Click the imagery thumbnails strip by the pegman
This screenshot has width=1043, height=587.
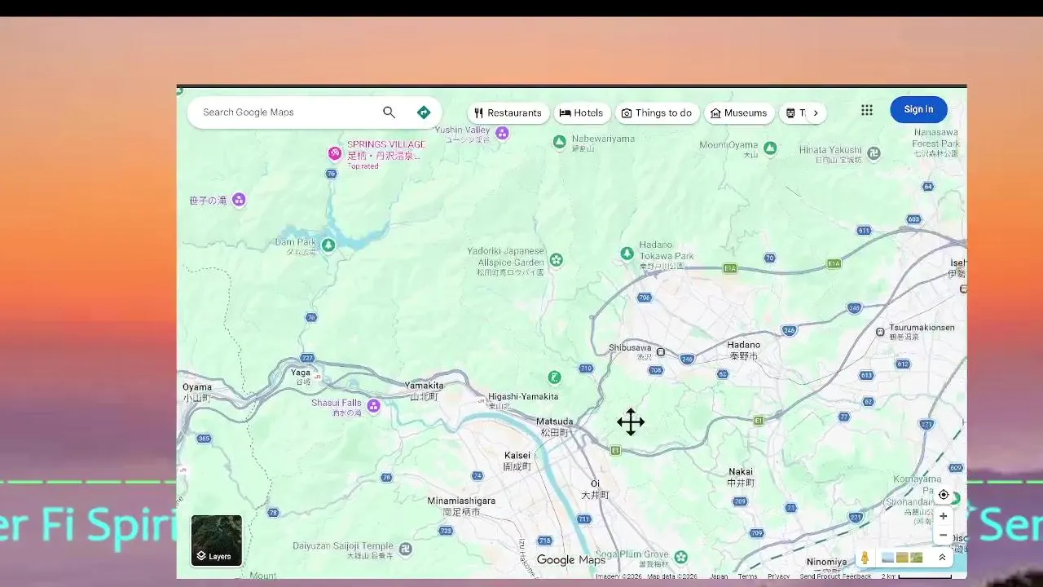902,558
